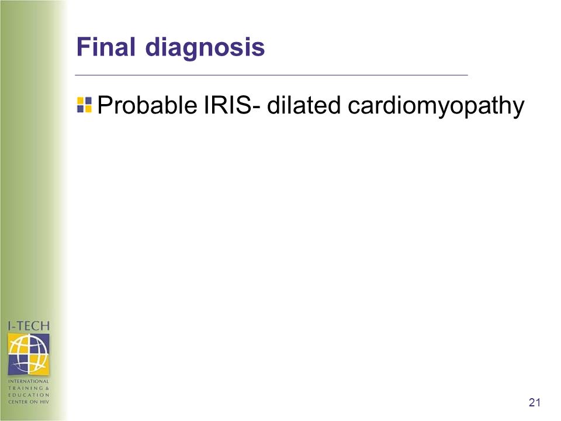Click the blue top-right quadrant of globe logo
This screenshot has width=561, height=421.
point(39,344)
